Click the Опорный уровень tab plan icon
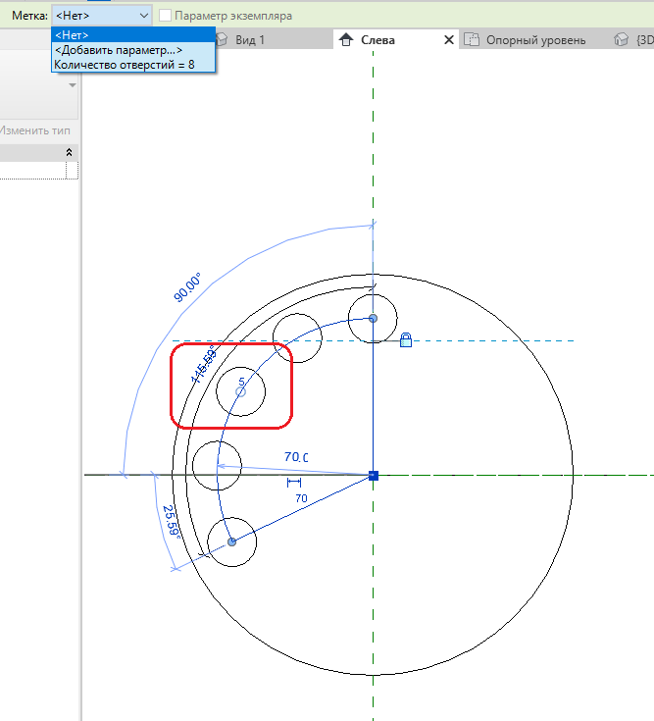The image size is (654, 721). pos(472,40)
